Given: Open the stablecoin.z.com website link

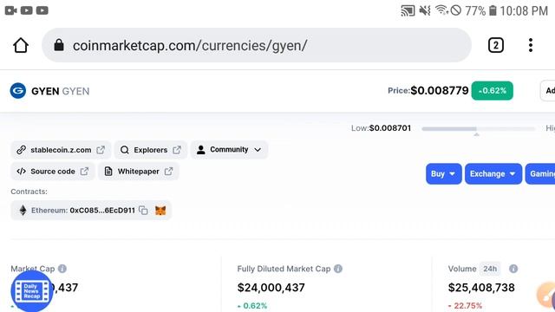Looking at the screenshot, I should [x=61, y=150].
